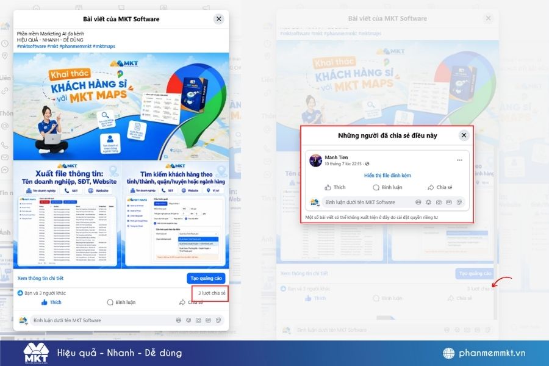Viewport: 549px width, 366px height.
Task: Attach a photo via camera icon in left comment box
Action: click(198, 320)
